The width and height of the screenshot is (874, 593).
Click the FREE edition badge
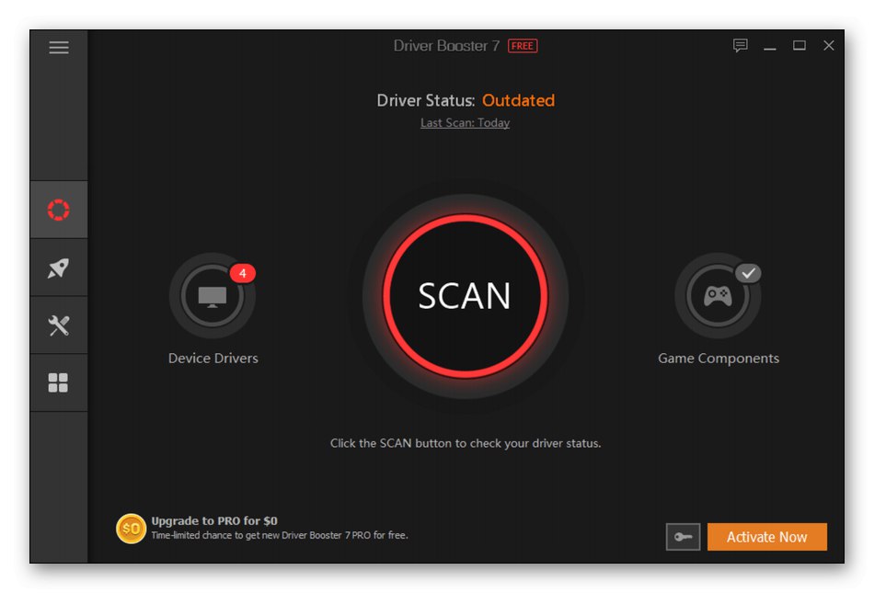(523, 46)
